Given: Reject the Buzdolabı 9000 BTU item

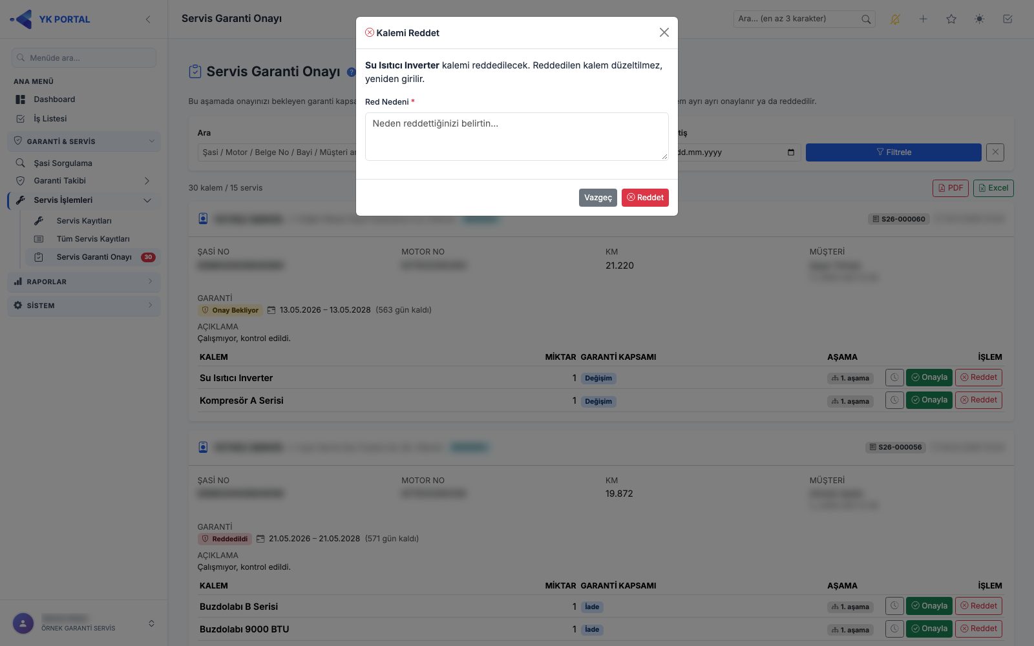Looking at the screenshot, I should point(978,629).
